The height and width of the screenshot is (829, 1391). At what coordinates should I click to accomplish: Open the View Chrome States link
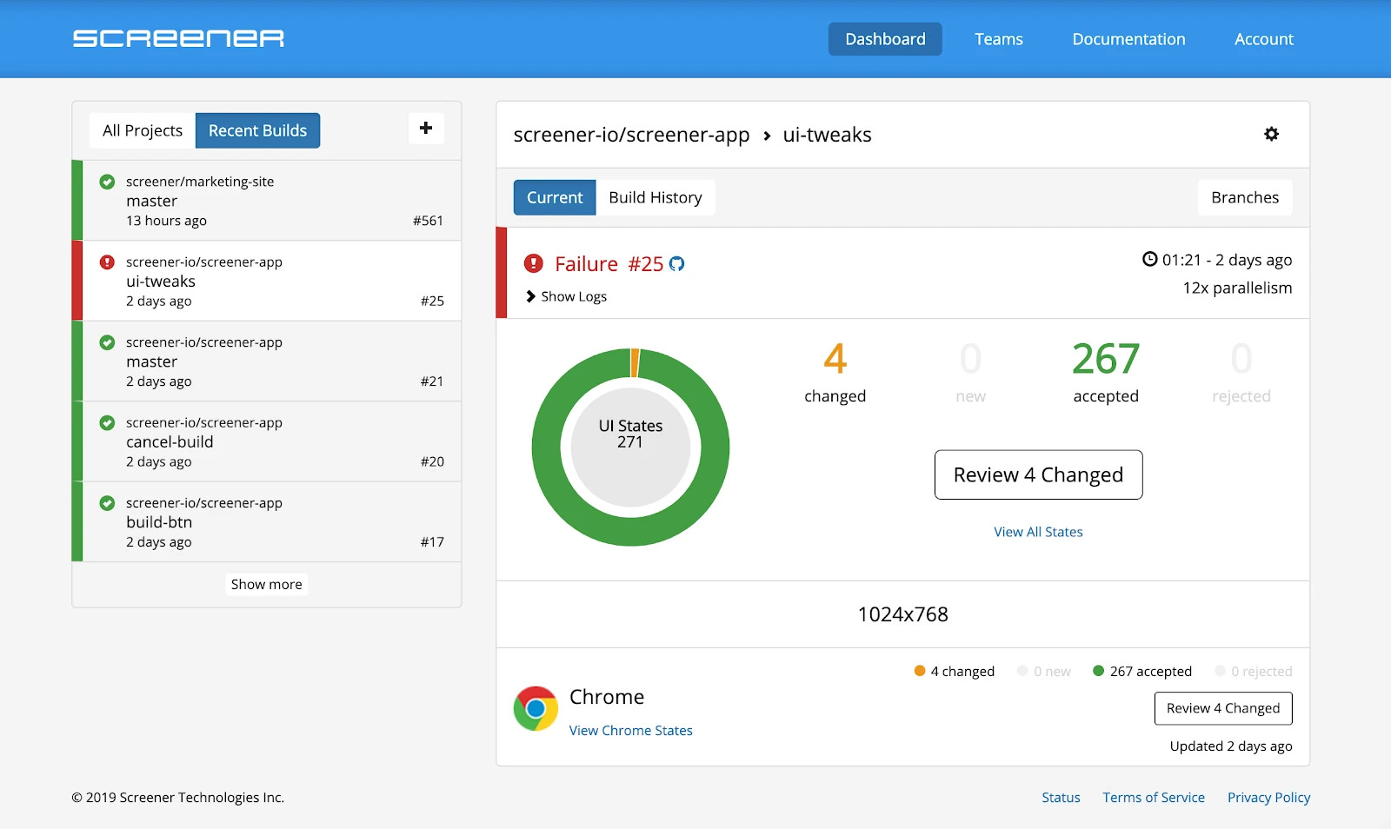click(x=630, y=730)
